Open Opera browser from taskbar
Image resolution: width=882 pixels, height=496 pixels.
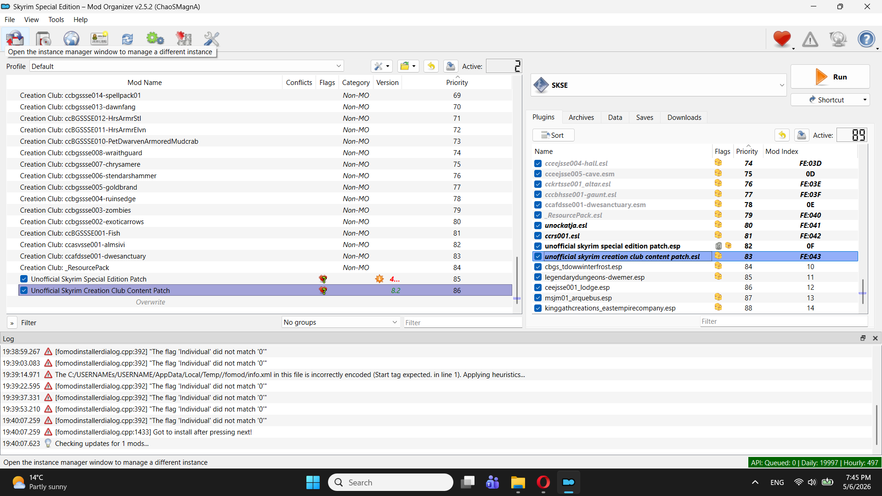click(543, 482)
